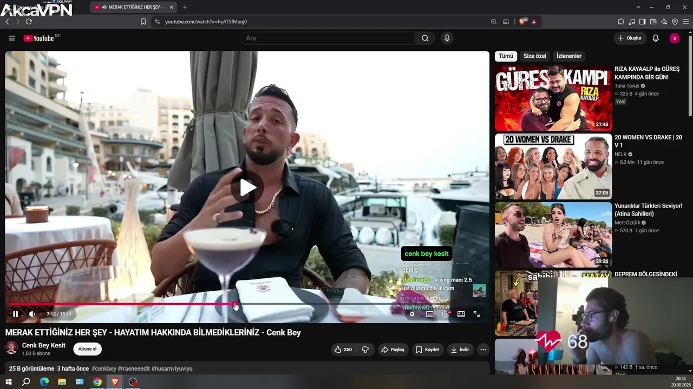Open Cenk Bey Kesit channel avatar
Screen dimensions: 693x389
point(11,348)
